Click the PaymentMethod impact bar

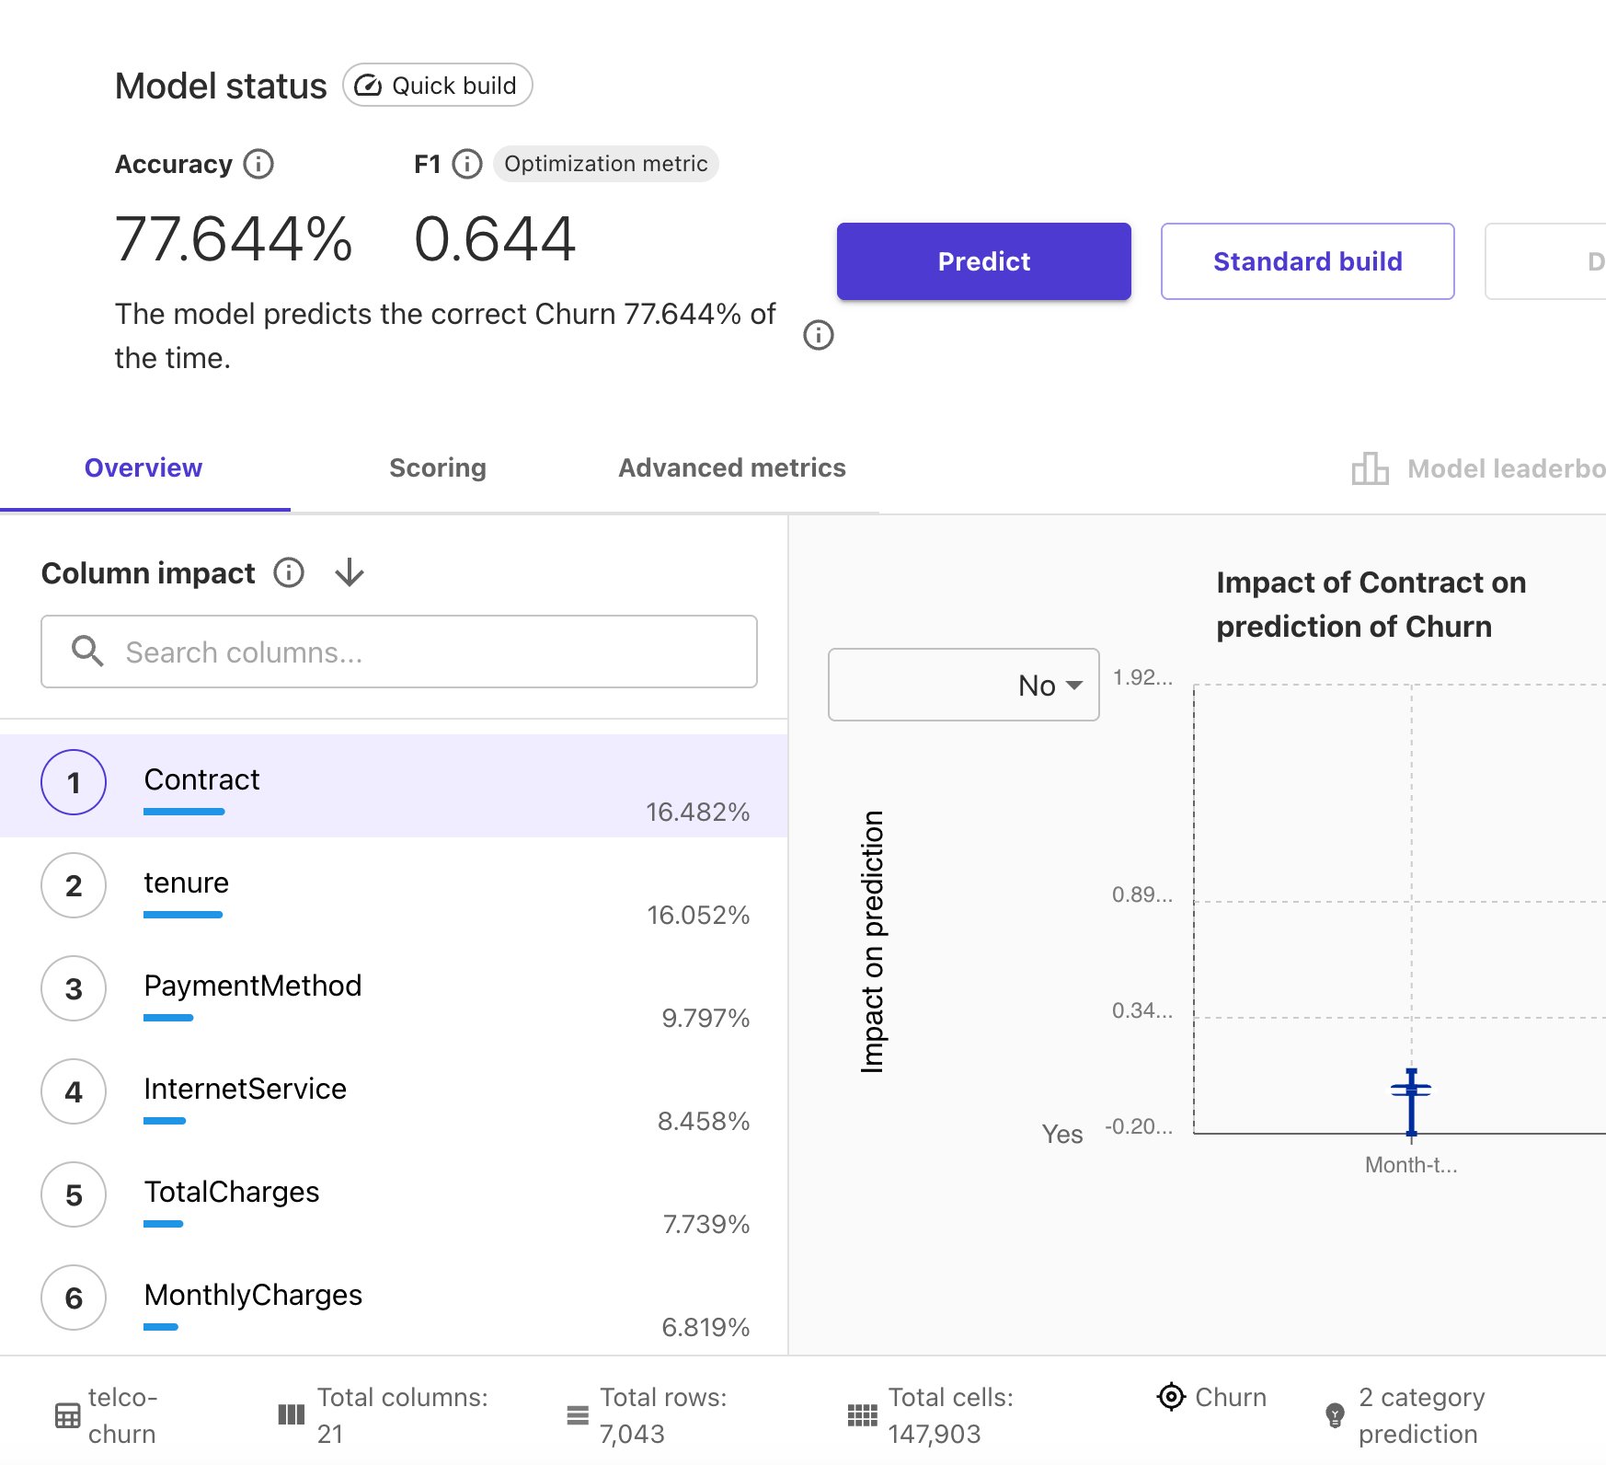(x=168, y=1018)
